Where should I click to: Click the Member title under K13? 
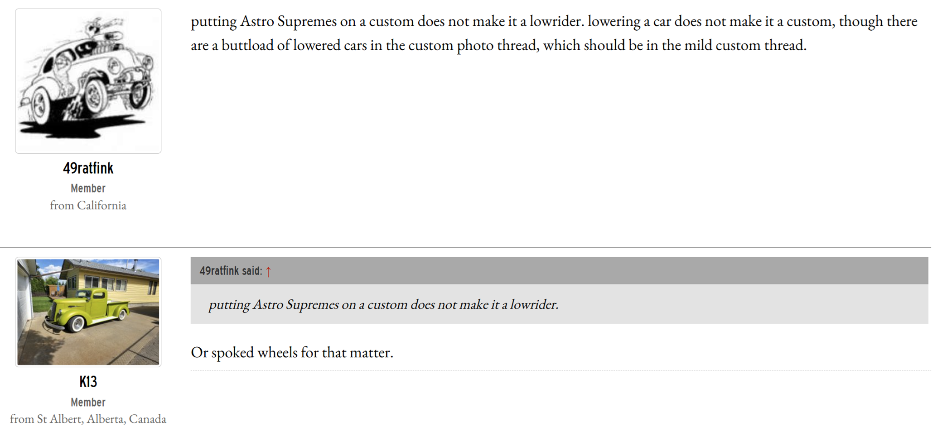(x=88, y=402)
